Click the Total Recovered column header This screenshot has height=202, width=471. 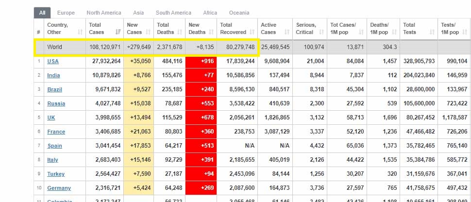237,29
